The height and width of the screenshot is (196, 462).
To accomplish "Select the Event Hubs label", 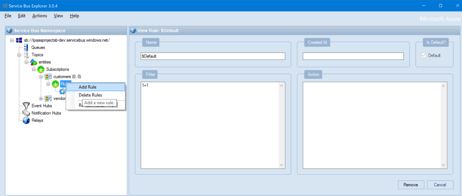I will coord(42,106).
